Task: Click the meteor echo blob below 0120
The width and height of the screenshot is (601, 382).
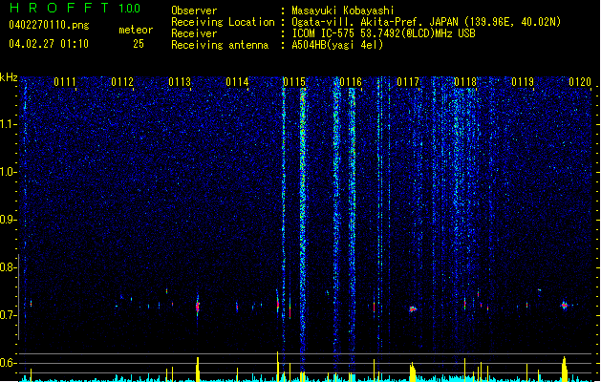Action: (564, 306)
